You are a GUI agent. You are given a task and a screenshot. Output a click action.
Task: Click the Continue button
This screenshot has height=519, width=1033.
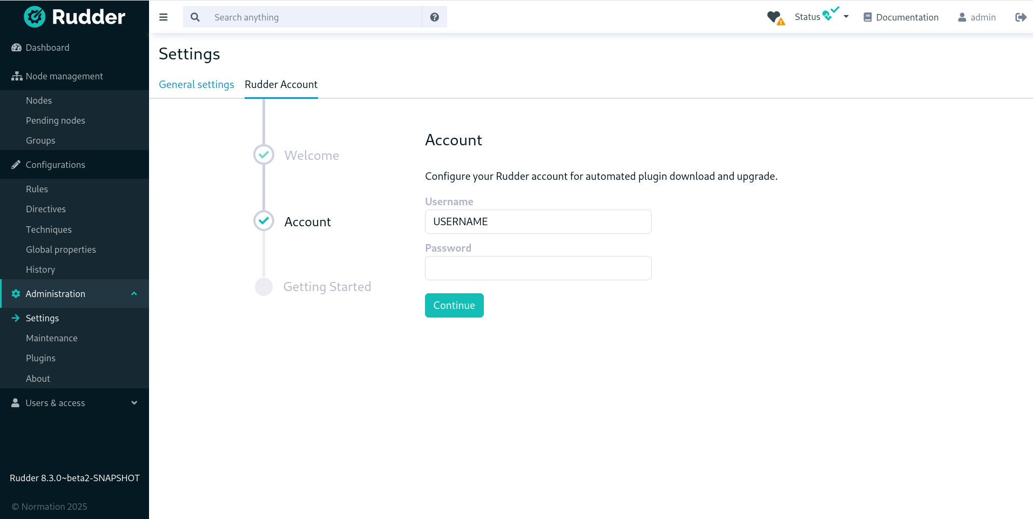click(454, 305)
